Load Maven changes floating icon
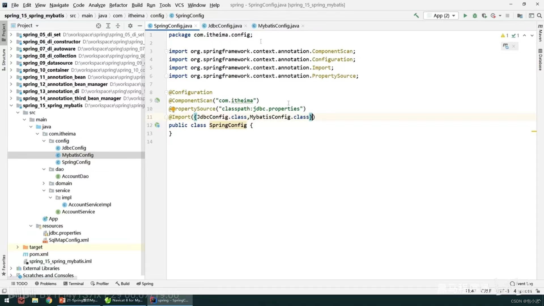This screenshot has height=306, width=544. (x=505, y=46)
